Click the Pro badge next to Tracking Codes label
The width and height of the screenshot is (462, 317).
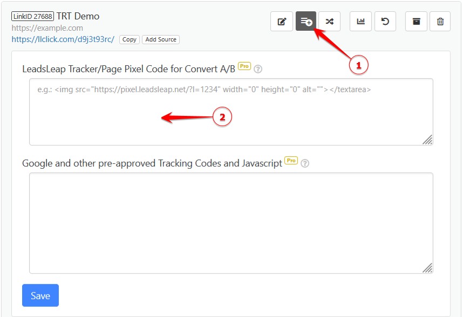[291, 161]
